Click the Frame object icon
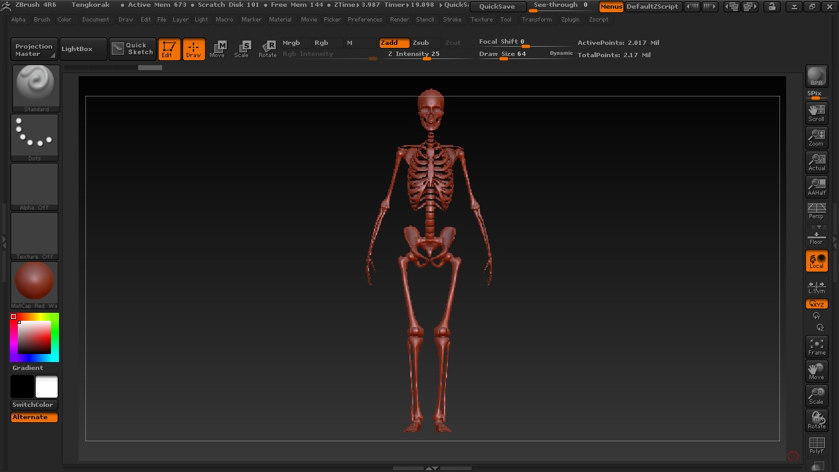The width and height of the screenshot is (839, 472). click(816, 347)
